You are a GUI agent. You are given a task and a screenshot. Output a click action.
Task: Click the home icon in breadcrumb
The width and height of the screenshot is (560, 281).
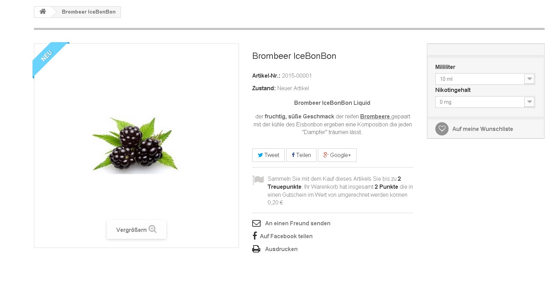tap(43, 11)
